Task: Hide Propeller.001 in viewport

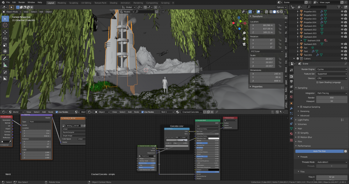Action: (342, 12)
